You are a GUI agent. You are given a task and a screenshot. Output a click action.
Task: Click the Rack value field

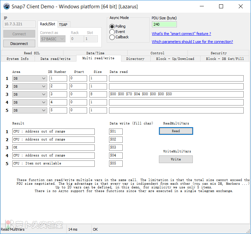(x=77, y=39)
